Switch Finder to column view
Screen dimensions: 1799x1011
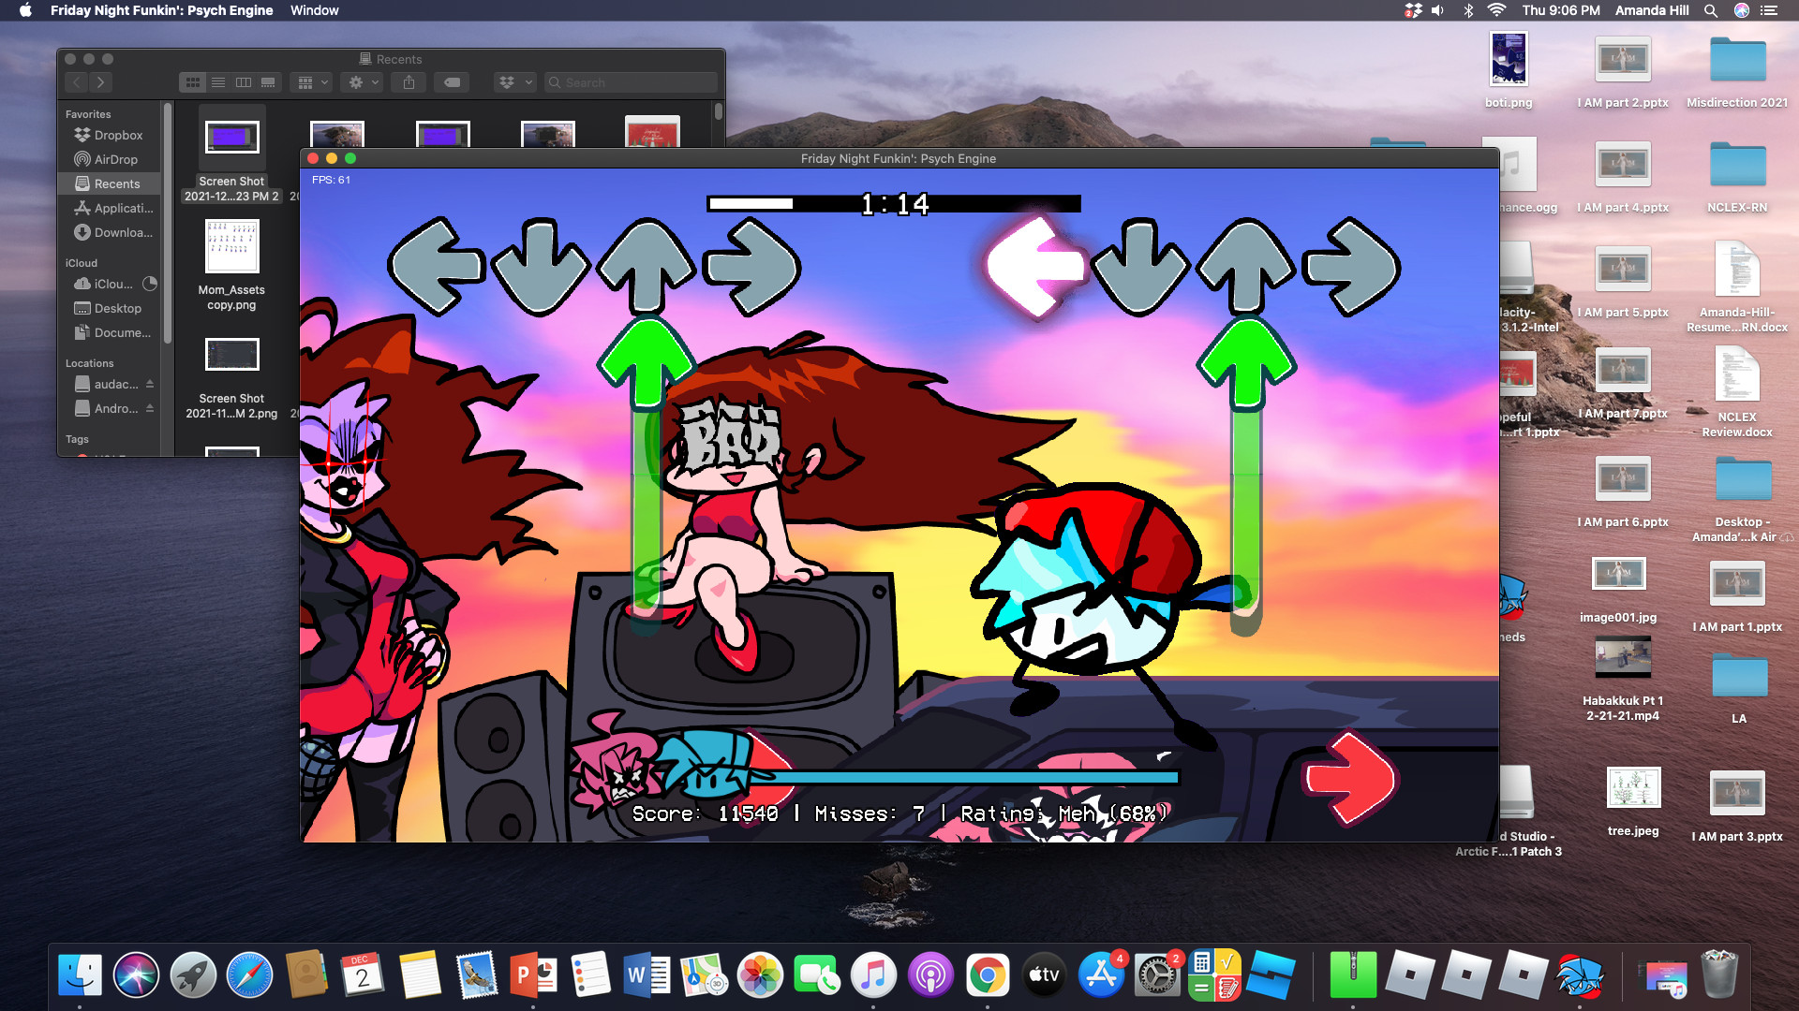(x=244, y=82)
